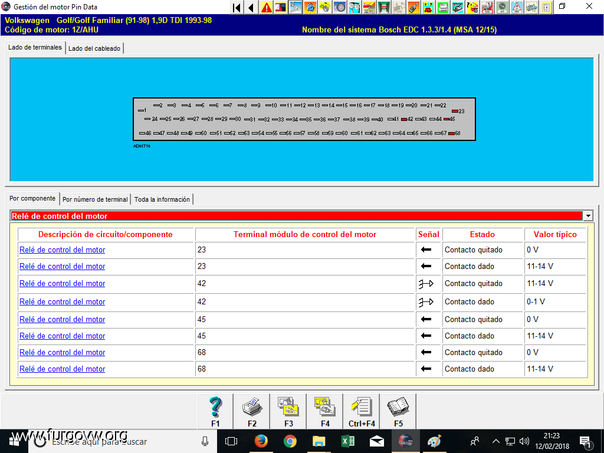Jump to first page with the bar-arrow icon

point(237,7)
